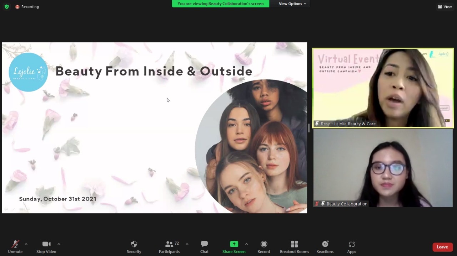Open the Participants list
The width and height of the screenshot is (457, 256).
point(169,244)
